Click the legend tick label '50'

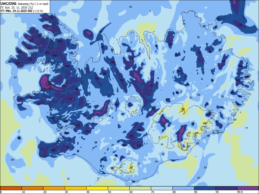(110, 192)
